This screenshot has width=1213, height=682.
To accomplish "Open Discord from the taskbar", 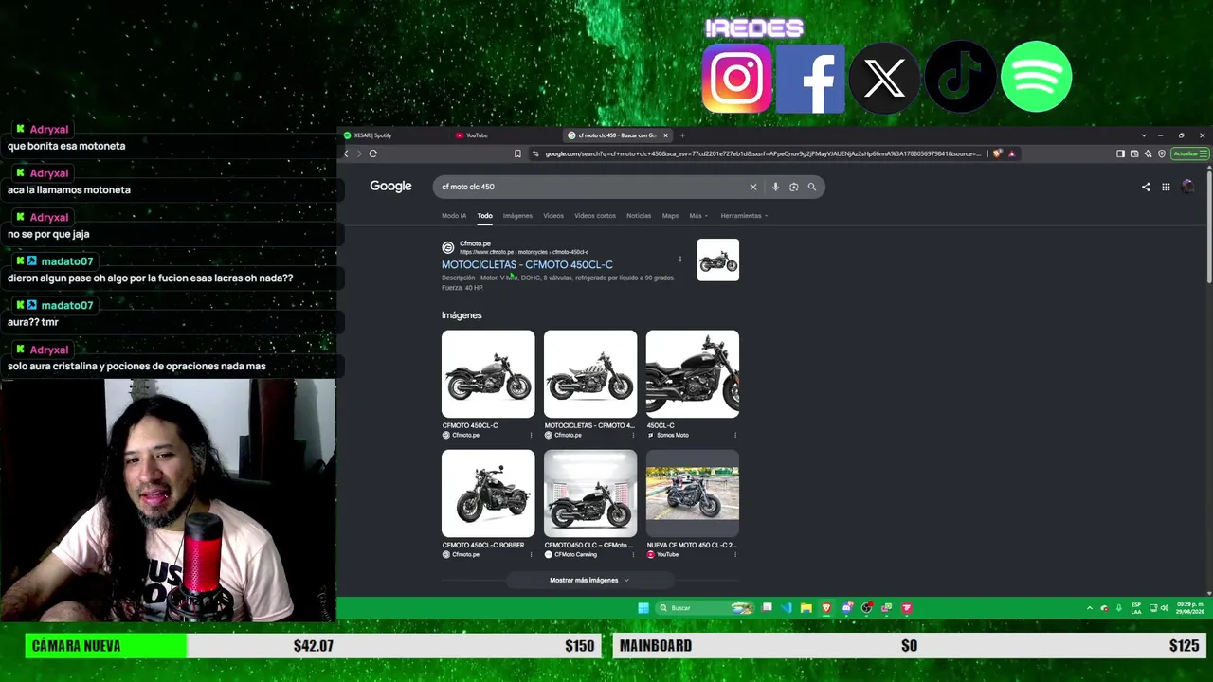I will 846,608.
